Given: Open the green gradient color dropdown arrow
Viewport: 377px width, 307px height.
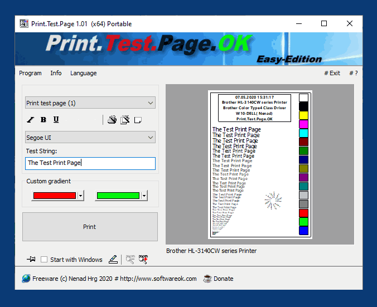Looking at the screenshot, I should click(x=144, y=196).
